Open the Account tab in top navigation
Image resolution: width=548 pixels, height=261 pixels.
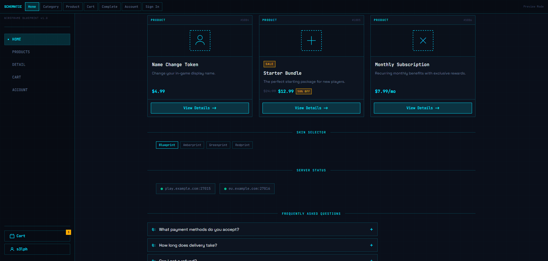tap(132, 7)
